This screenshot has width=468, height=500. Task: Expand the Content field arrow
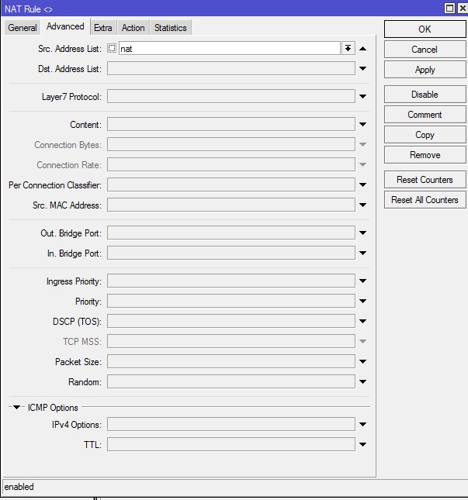point(362,125)
